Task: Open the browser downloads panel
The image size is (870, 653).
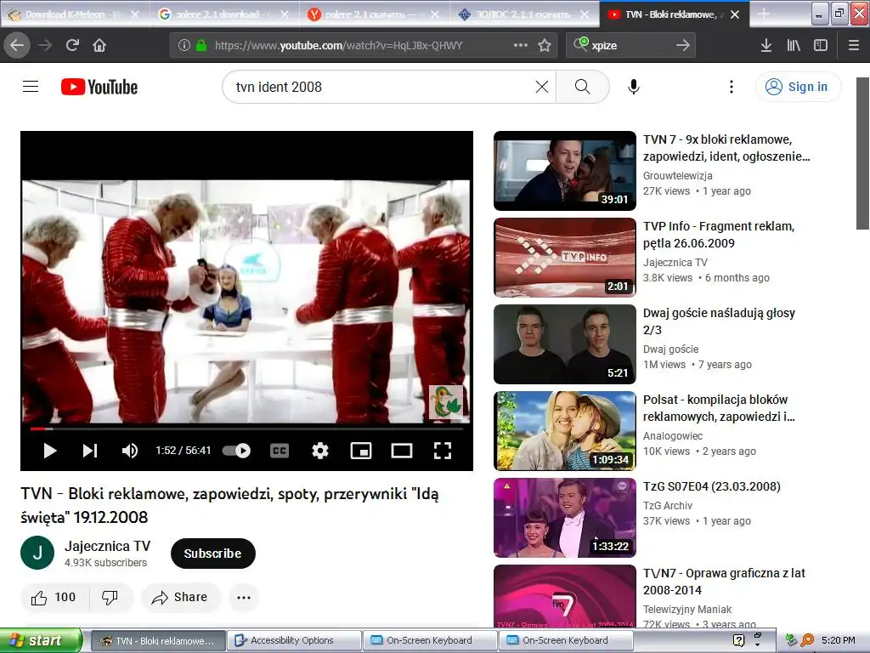Action: (765, 45)
